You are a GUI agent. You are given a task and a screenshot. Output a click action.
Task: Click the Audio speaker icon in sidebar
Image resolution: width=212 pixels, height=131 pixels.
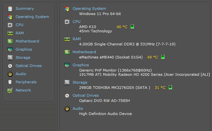point(10,74)
